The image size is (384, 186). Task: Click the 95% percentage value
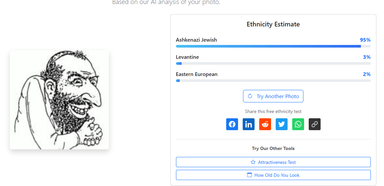365,40
